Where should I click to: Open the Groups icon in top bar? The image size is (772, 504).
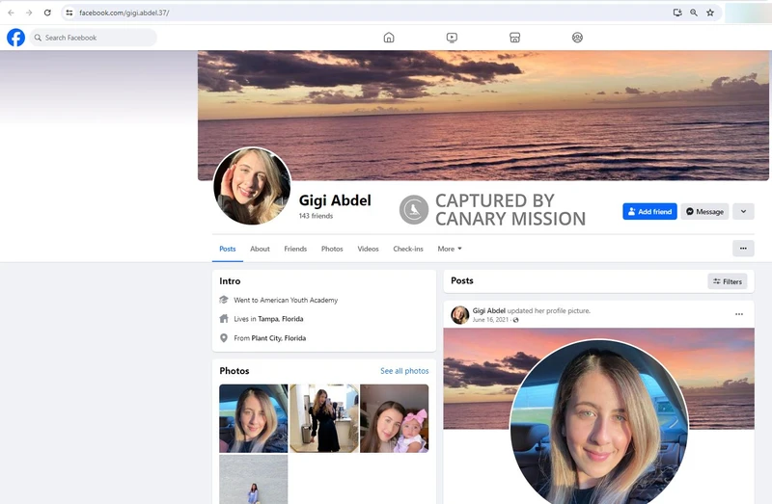[x=577, y=38]
